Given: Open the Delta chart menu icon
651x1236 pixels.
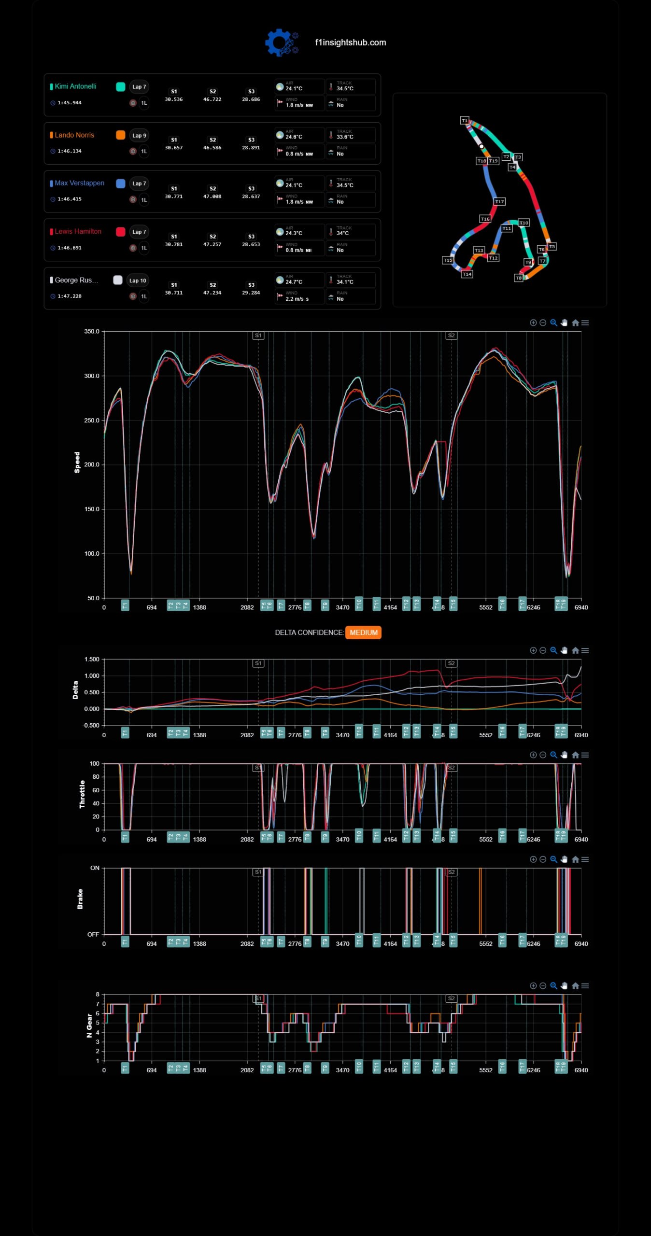Looking at the screenshot, I should (585, 650).
